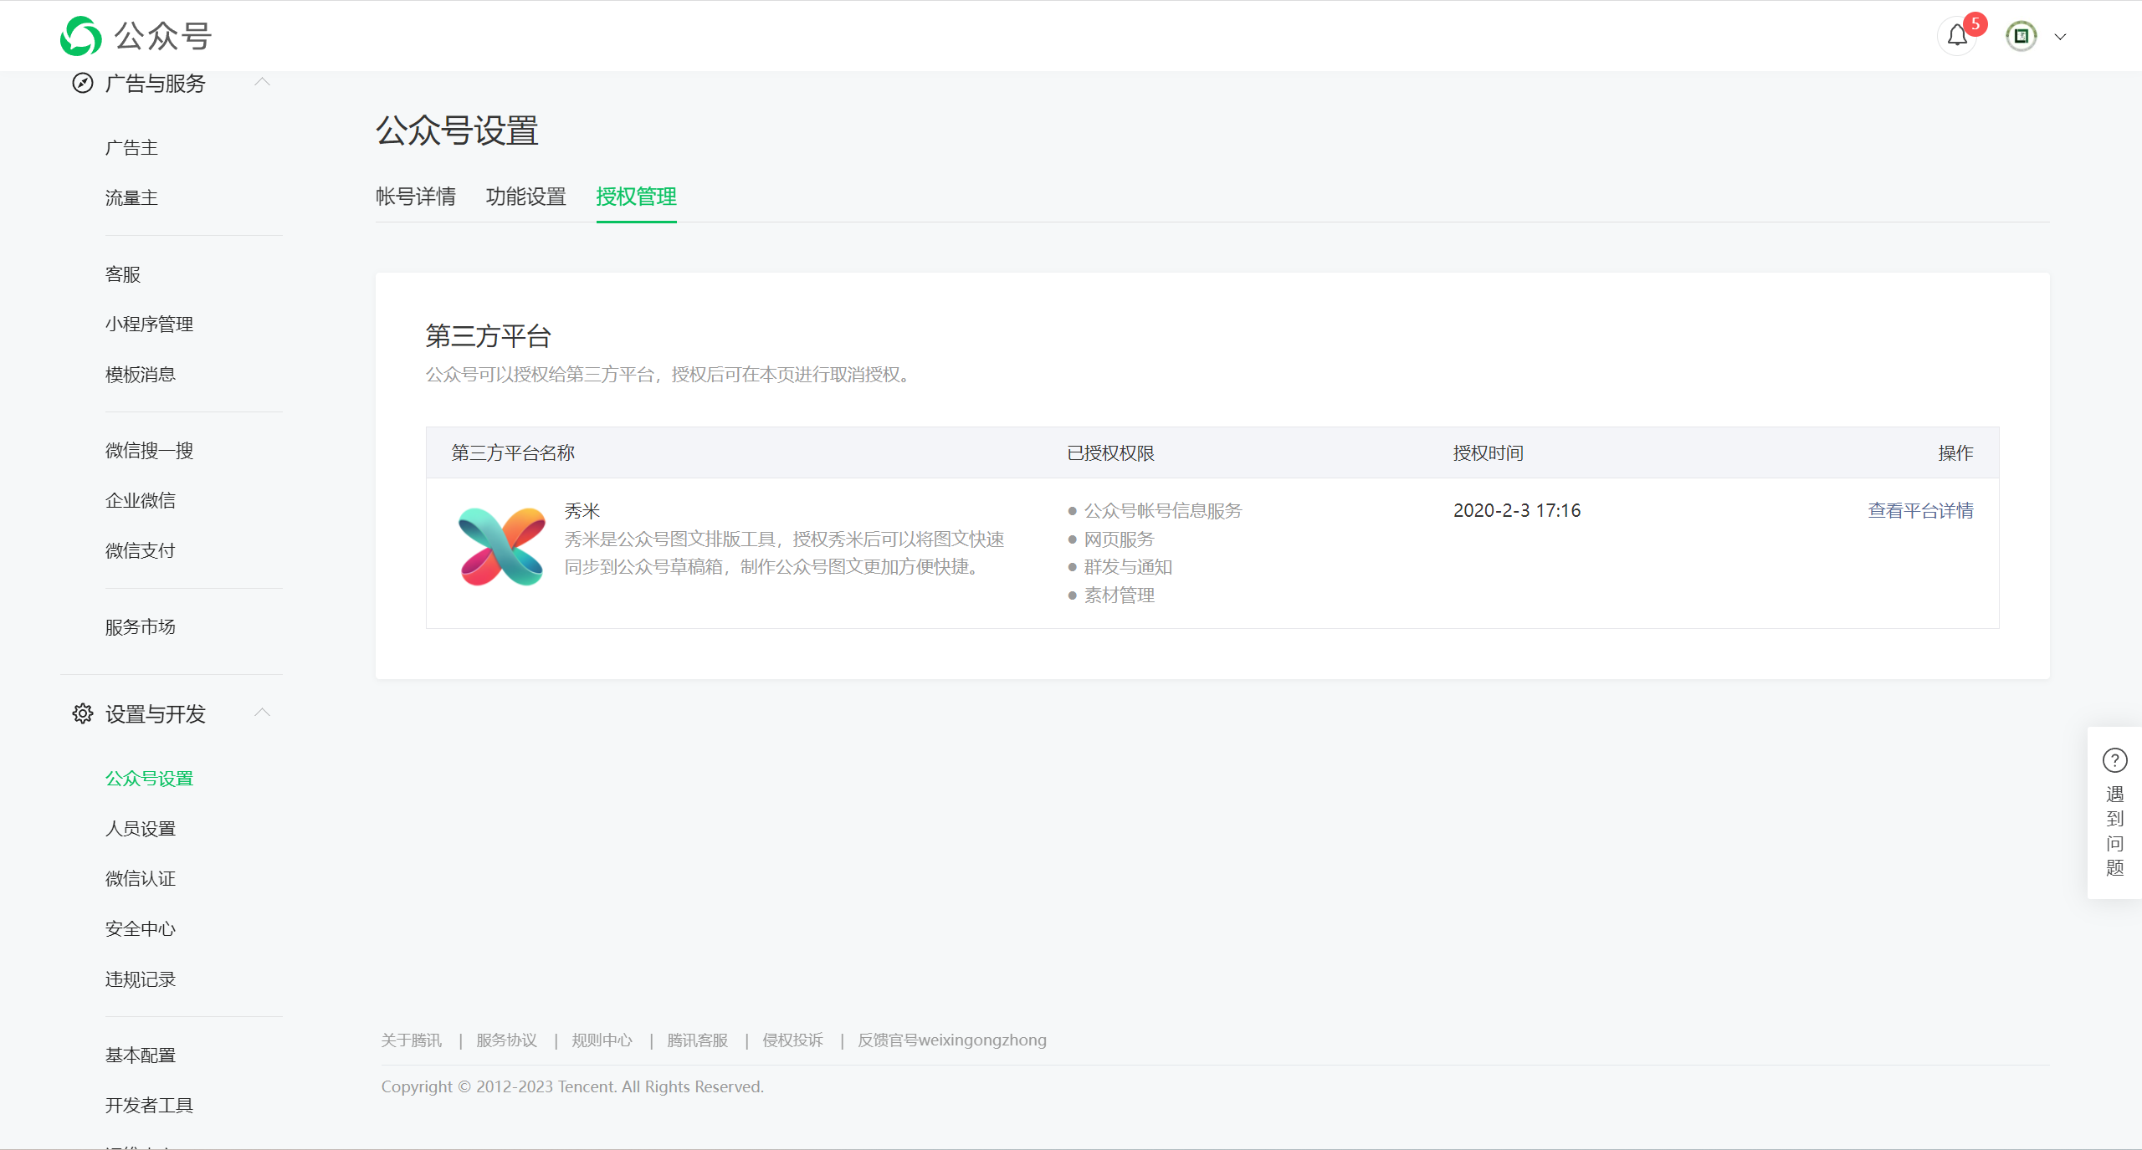This screenshot has height=1150, width=2142.
Task: Click the compass icon beside 广告与服务
Action: tap(82, 83)
